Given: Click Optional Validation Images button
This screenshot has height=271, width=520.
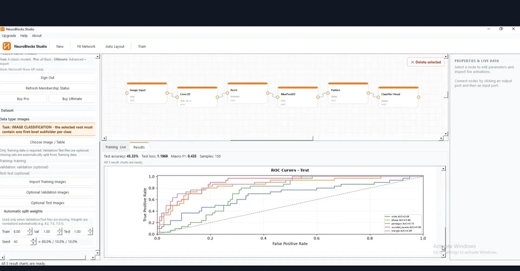Looking at the screenshot, I should 48,192.
